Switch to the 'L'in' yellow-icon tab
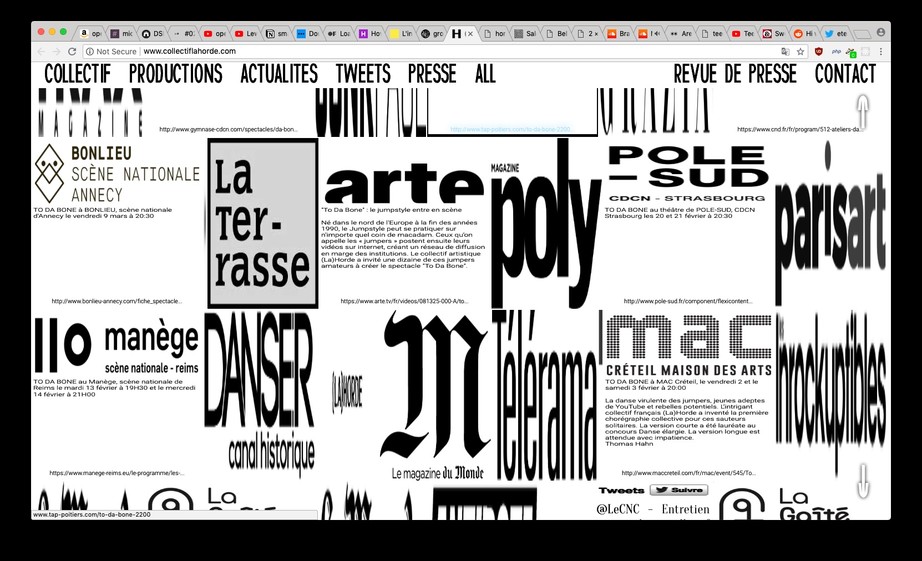The width and height of the screenshot is (922, 561). (402, 34)
